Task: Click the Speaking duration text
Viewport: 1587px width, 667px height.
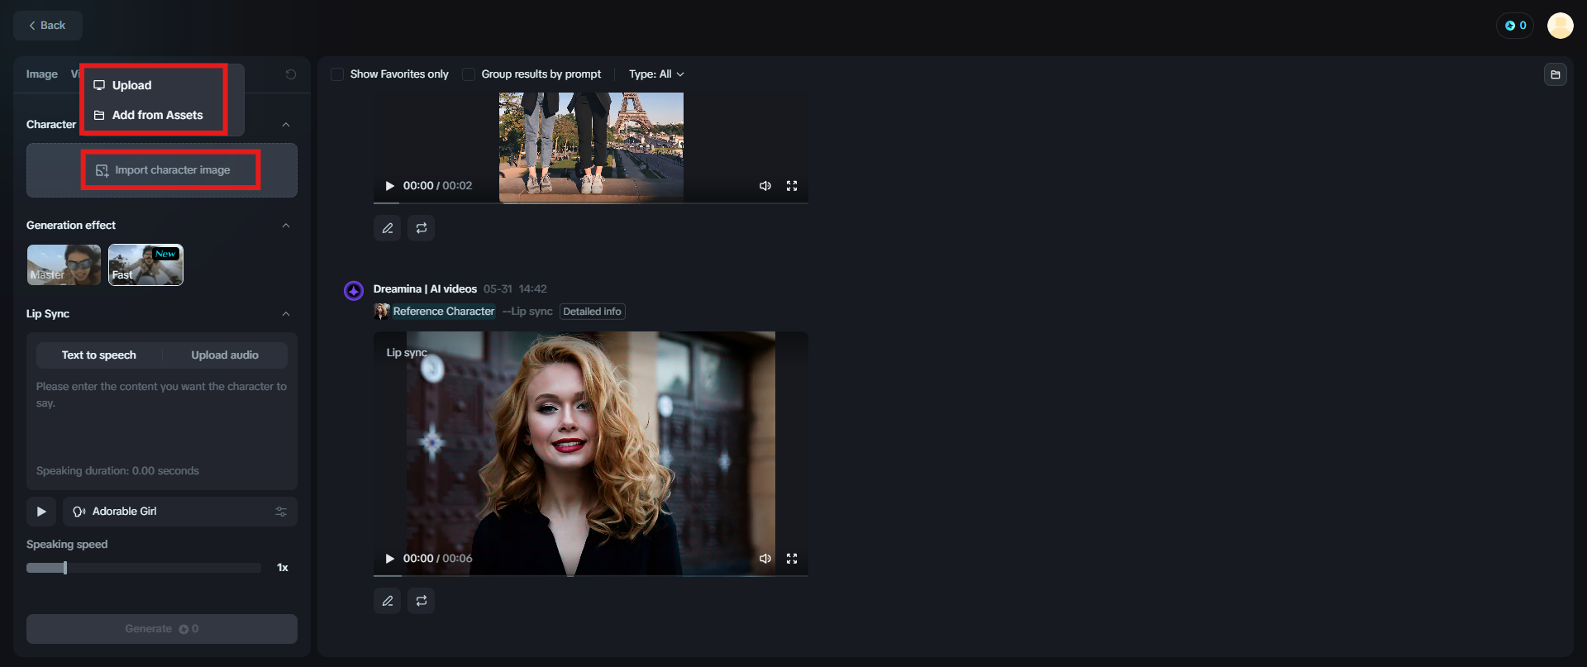Action: click(x=117, y=471)
